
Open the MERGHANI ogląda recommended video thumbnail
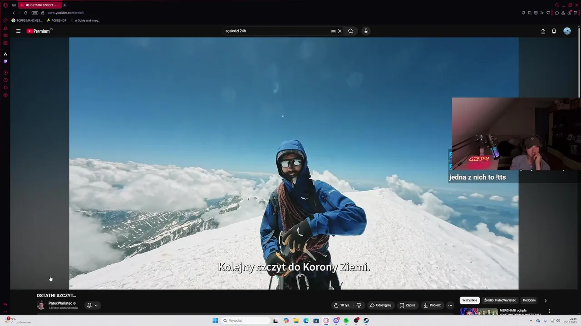[479, 312]
